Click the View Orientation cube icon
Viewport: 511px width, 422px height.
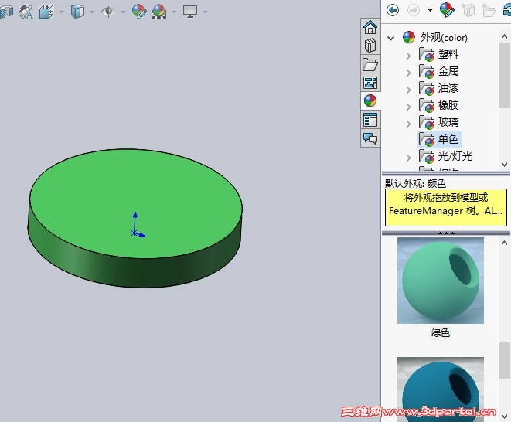(46, 12)
